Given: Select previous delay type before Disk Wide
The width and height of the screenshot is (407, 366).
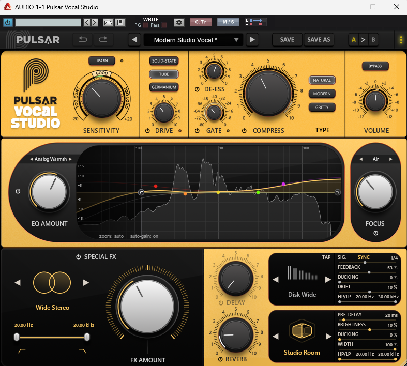Looking at the screenshot, I should (x=276, y=279).
